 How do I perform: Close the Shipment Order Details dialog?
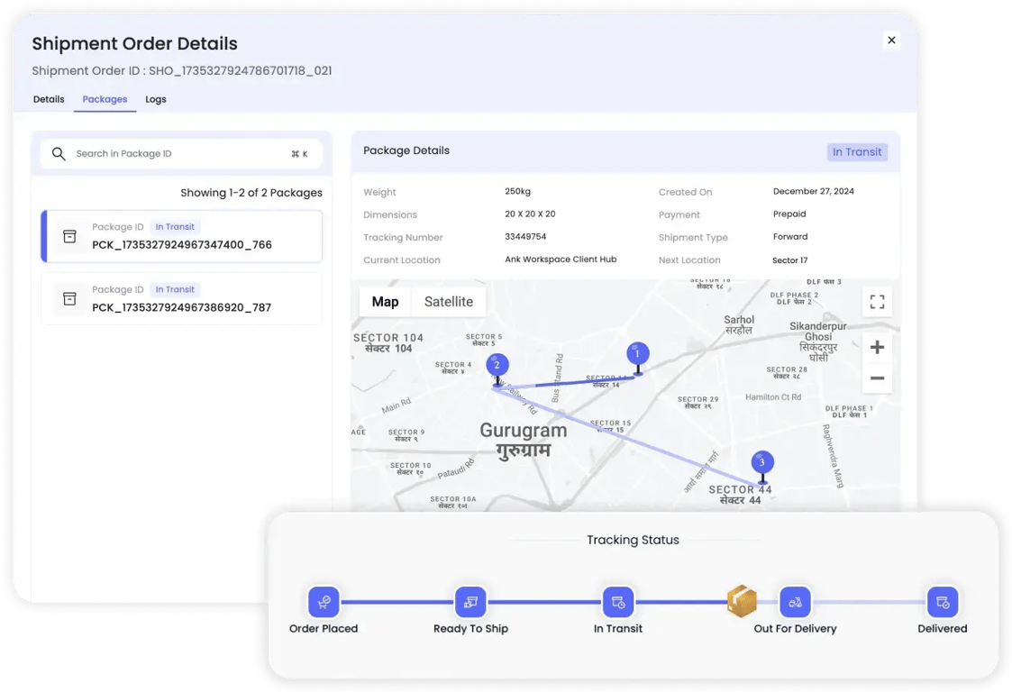pyautogui.click(x=891, y=40)
